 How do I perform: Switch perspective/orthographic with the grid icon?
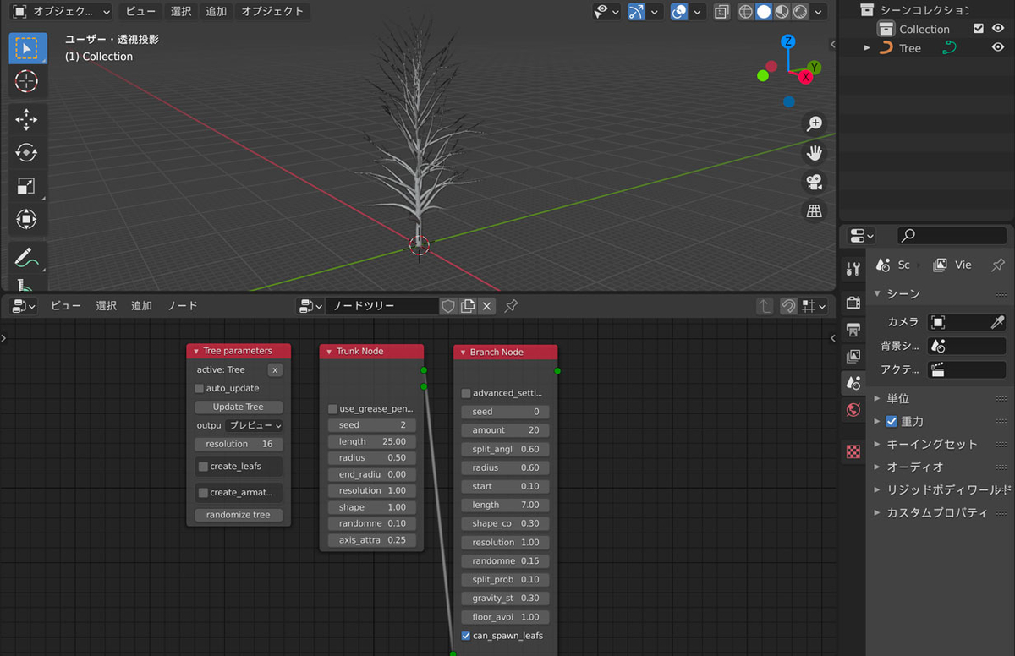pyautogui.click(x=815, y=211)
